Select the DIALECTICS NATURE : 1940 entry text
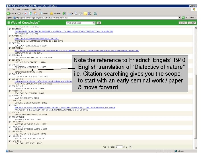Screen dimensions: 205x153 pyautogui.click(x=28, y=72)
